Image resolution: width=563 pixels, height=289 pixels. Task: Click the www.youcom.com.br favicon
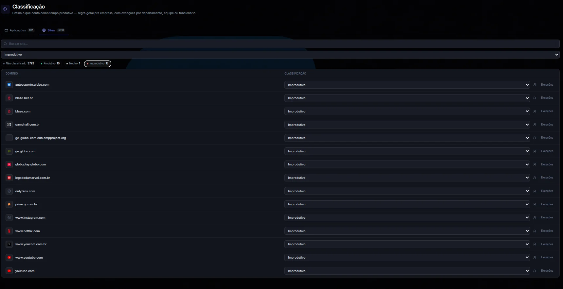click(x=9, y=244)
